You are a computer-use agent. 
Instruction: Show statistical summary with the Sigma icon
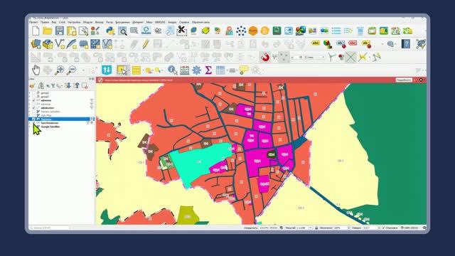tap(208, 70)
